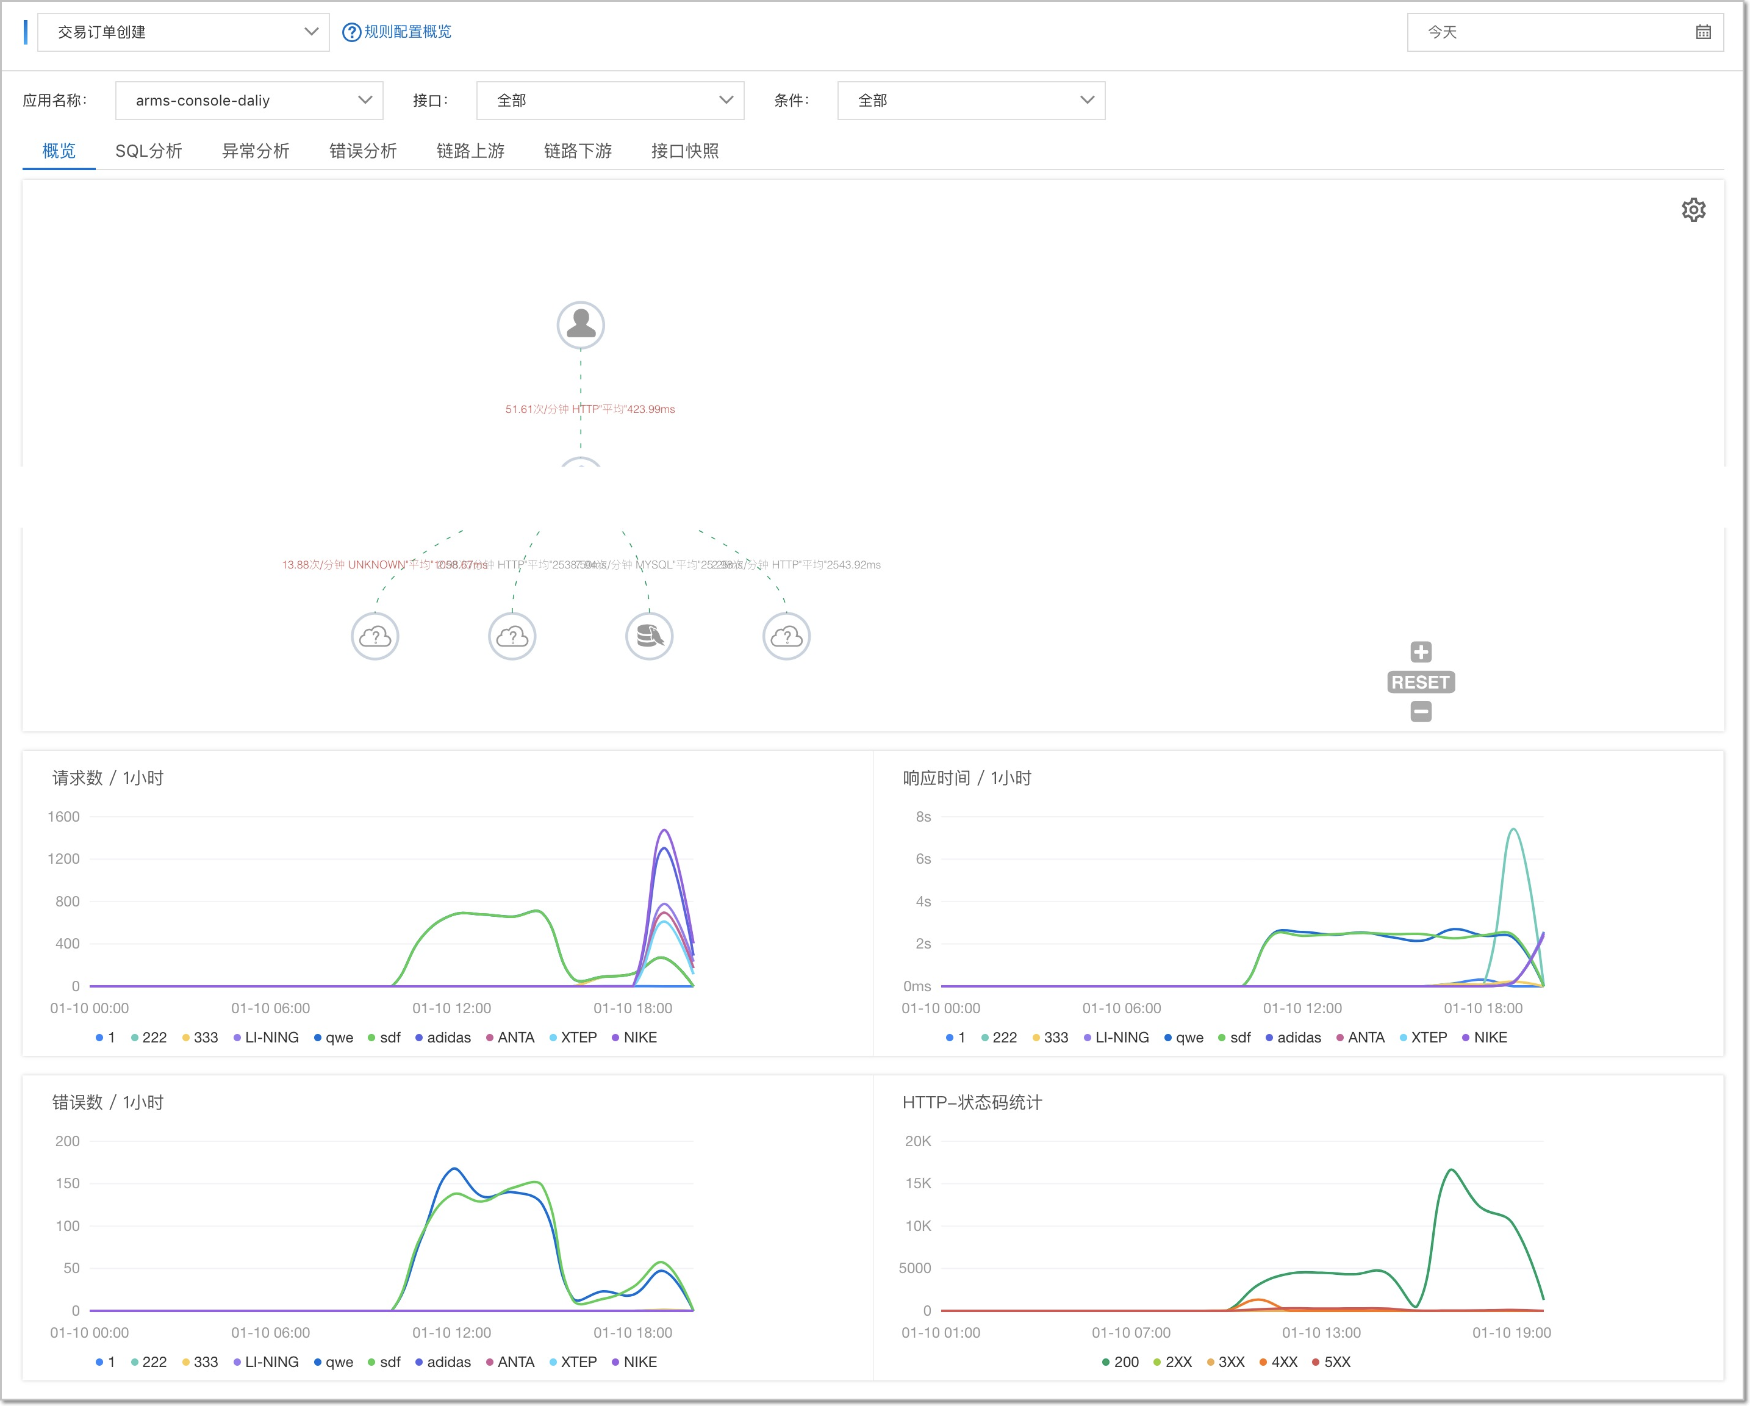Toggle adidas series in 响应时间 legend
This screenshot has height=1406, width=1750.
(x=1293, y=1038)
